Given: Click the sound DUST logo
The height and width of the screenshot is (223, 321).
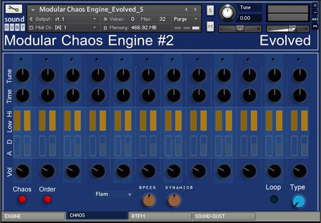Looking at the screenshot, I should point(14,24).
